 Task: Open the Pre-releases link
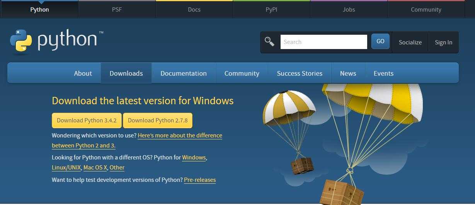click(x=200, y=180)
